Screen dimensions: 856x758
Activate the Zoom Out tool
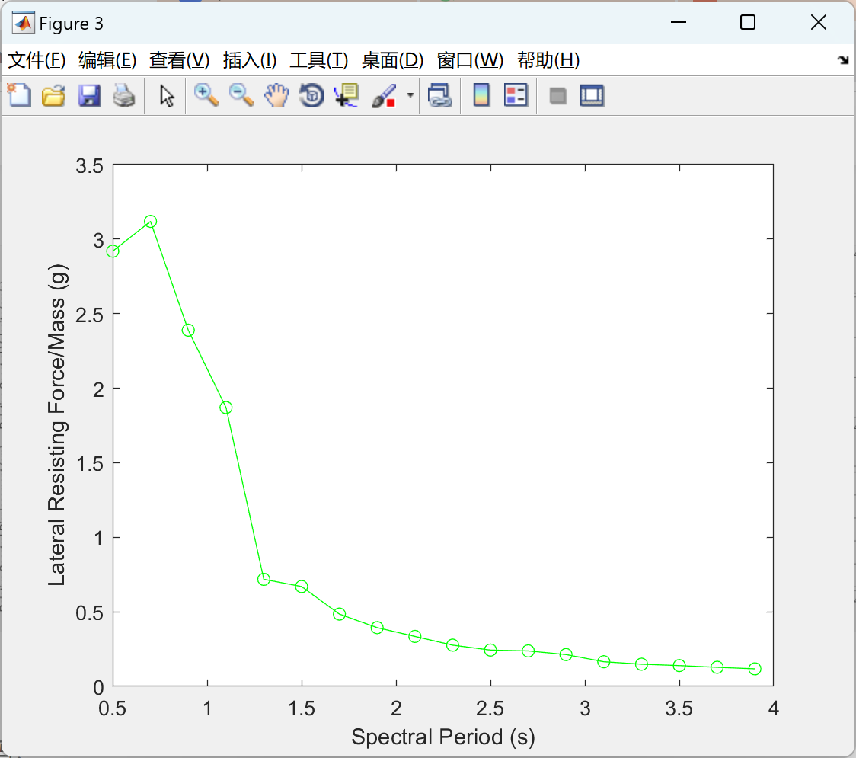pos(241,95)
